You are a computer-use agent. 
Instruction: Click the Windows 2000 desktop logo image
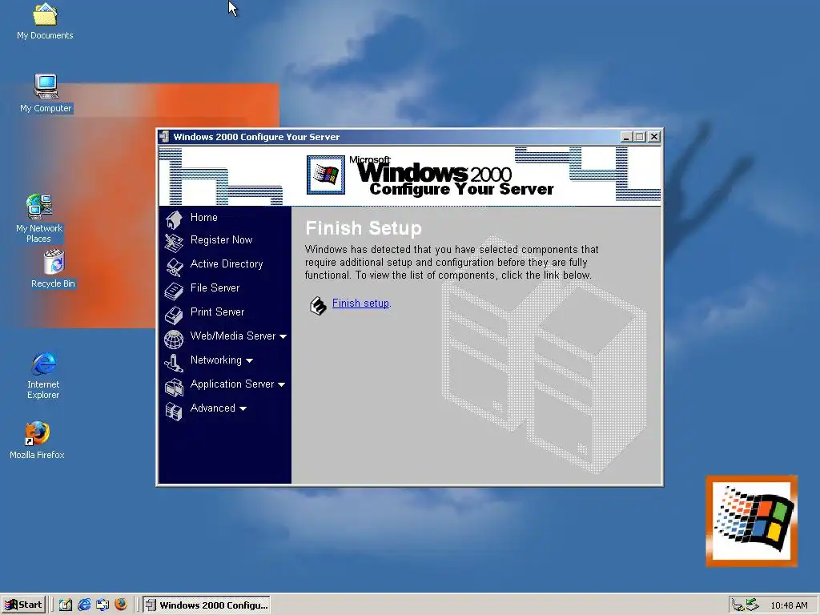[x=752, y=521]
